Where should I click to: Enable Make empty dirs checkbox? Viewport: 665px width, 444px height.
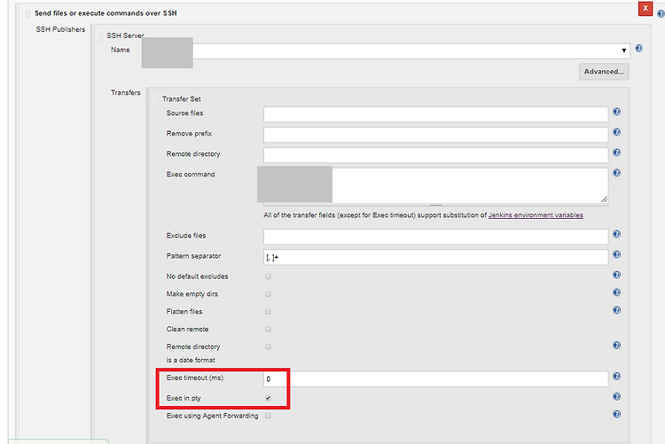pos(268,294)
